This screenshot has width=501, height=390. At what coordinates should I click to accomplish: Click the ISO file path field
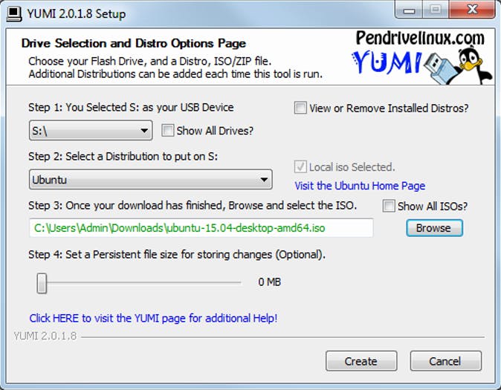coord(201,228)
